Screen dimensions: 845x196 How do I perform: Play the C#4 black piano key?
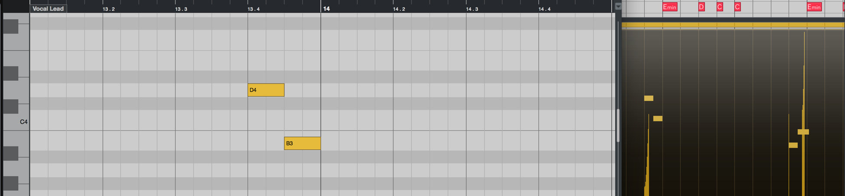[11, 107]
